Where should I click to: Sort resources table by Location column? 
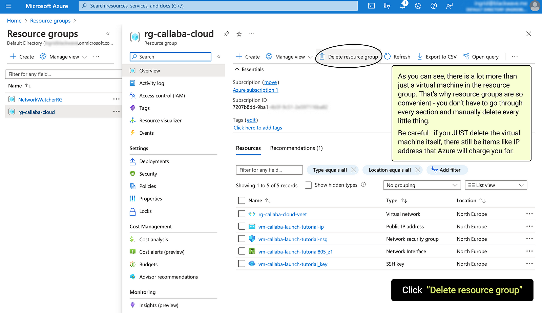[x=471, y=201]
